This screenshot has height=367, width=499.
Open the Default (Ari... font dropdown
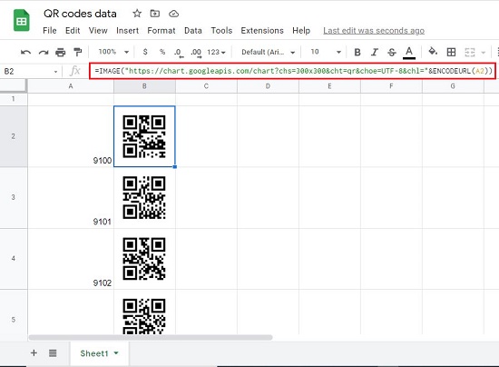coord(269,52)
